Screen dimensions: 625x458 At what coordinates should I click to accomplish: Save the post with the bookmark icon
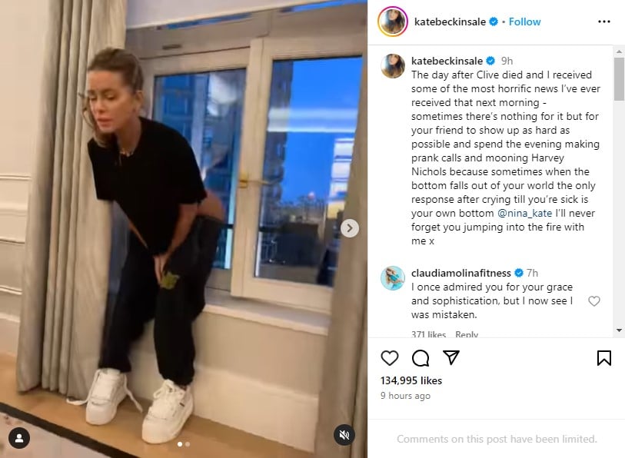pyautogui.click(x=604, y=357)
